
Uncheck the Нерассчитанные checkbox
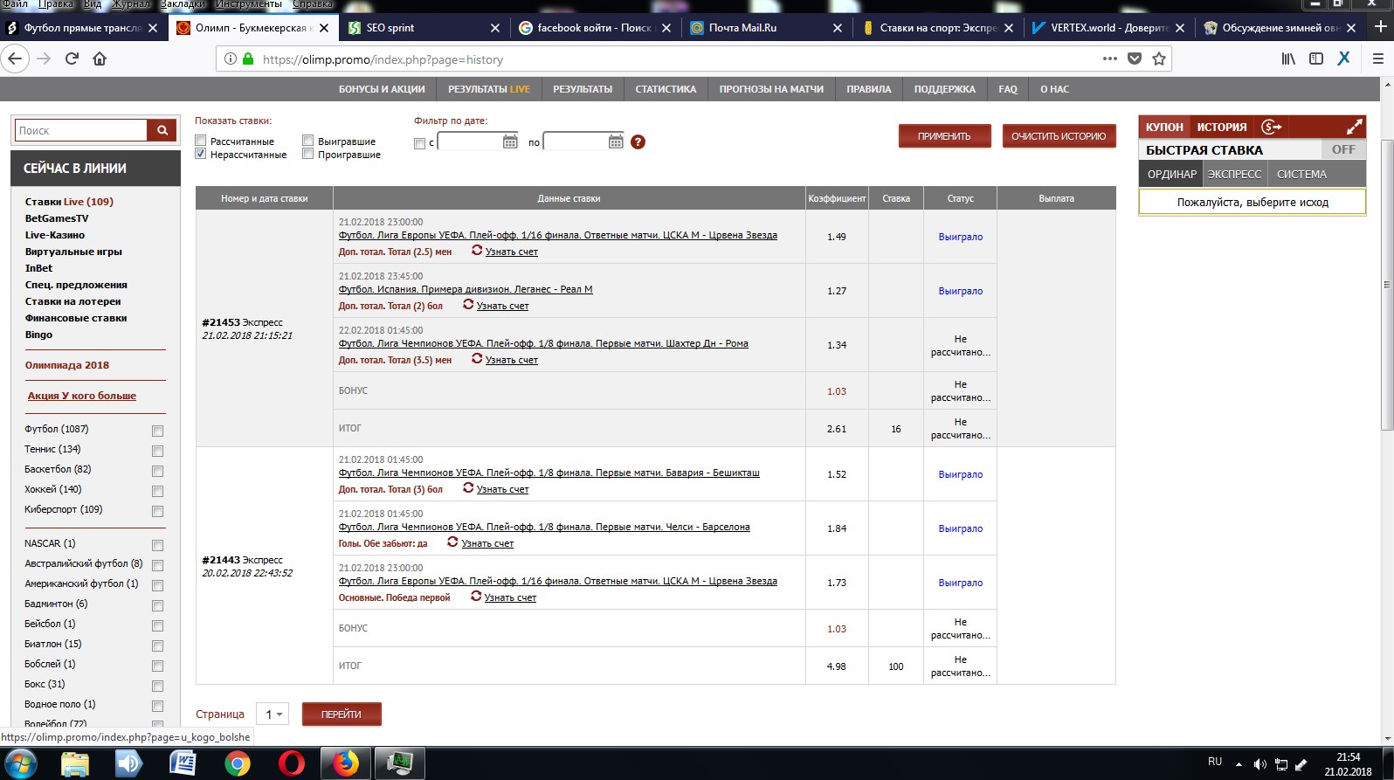[x=201, y=154]
